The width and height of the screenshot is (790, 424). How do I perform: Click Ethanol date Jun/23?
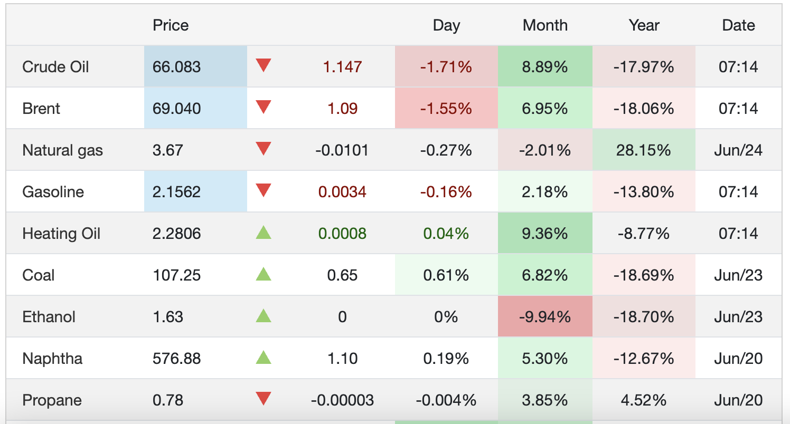tap(738, 317)
